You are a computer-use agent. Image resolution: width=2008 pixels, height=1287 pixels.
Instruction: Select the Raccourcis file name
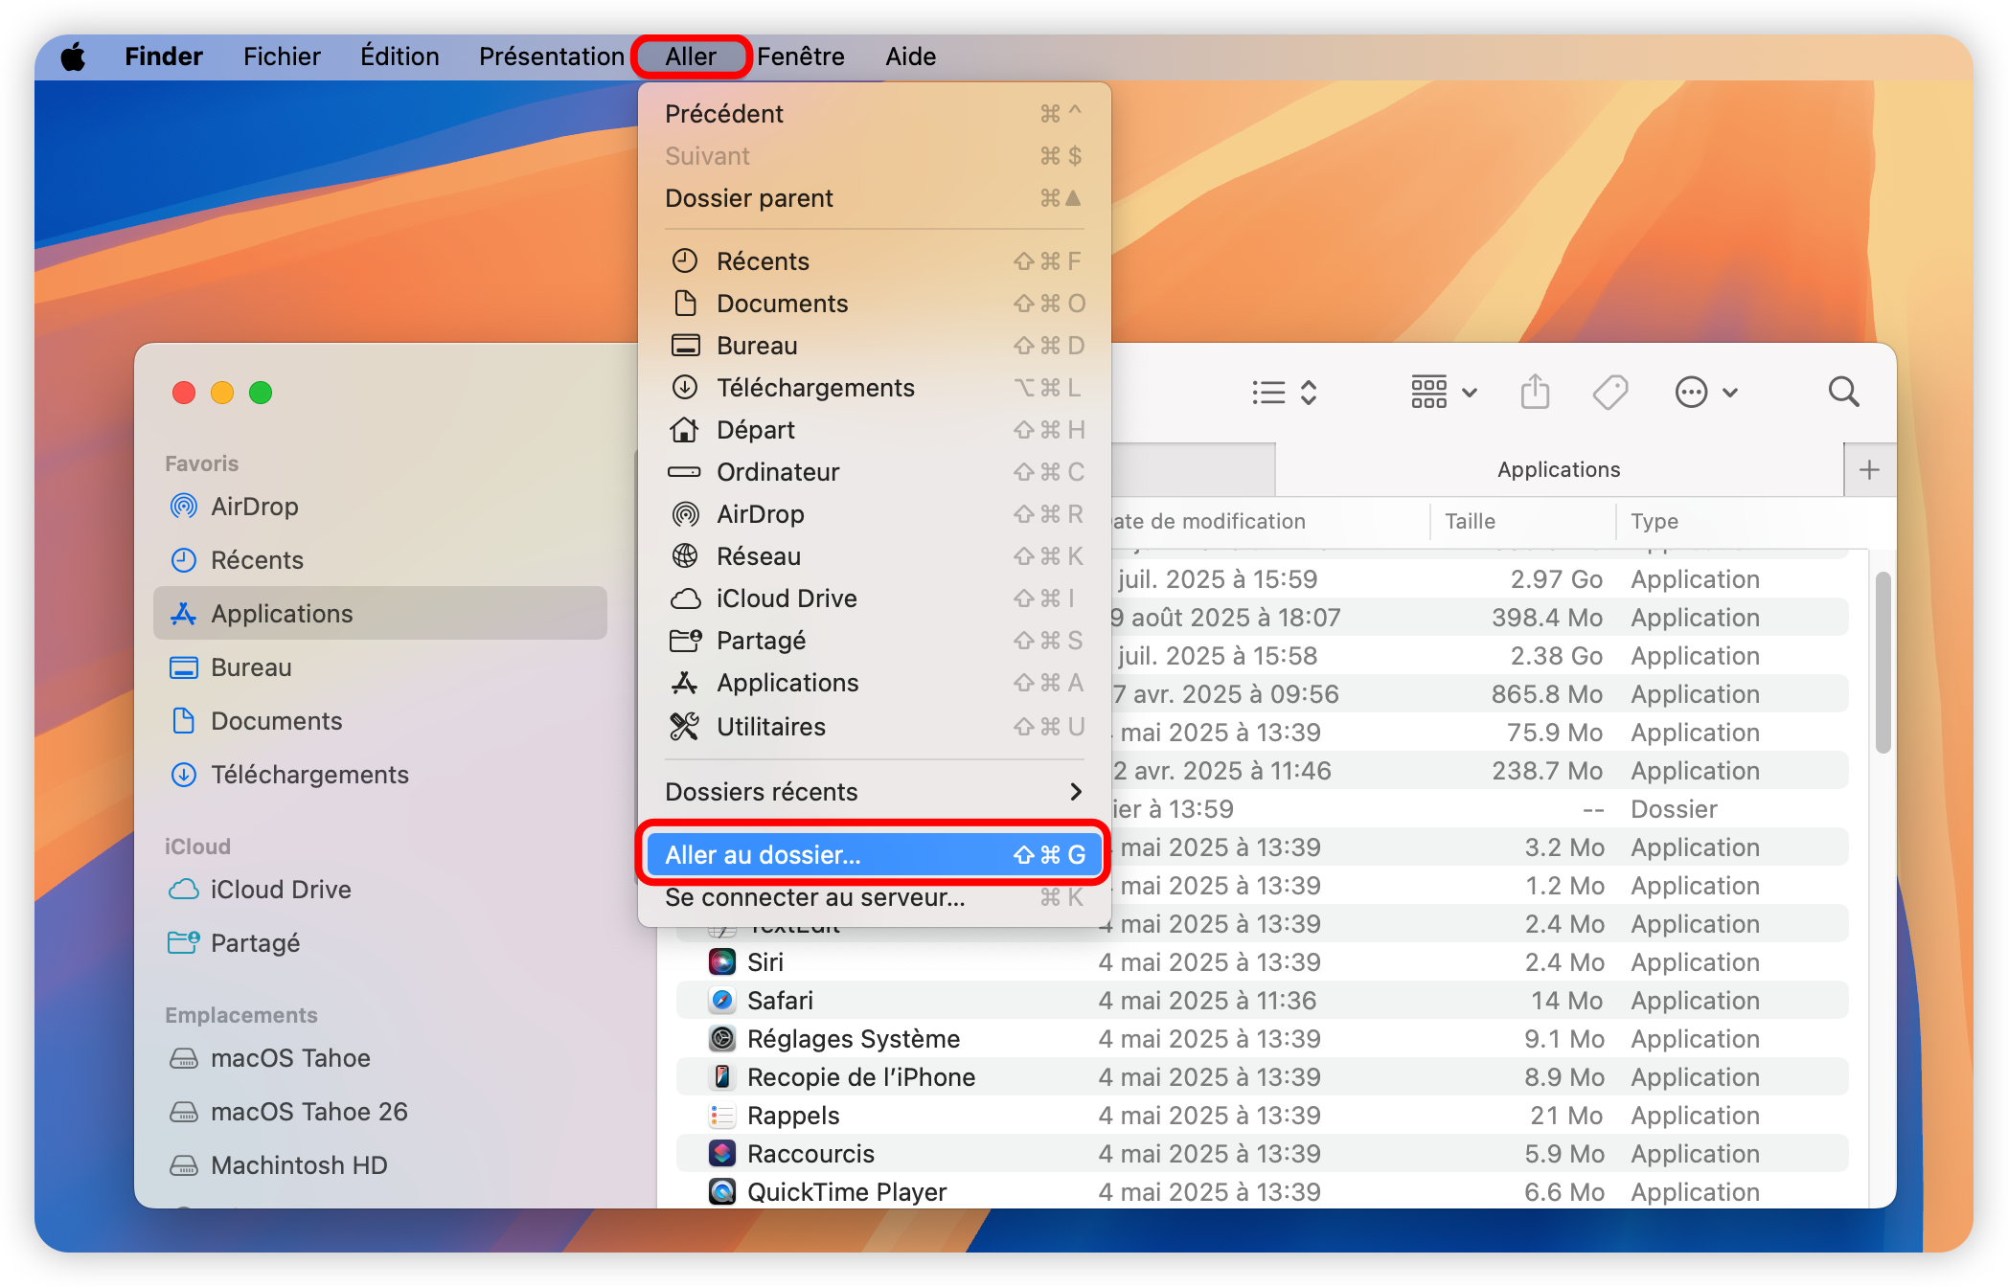810,1153
